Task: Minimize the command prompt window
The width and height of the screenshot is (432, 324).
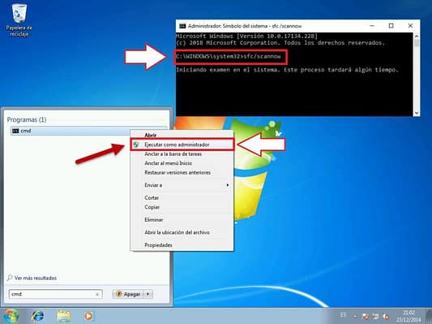Action: pos(372,26)
